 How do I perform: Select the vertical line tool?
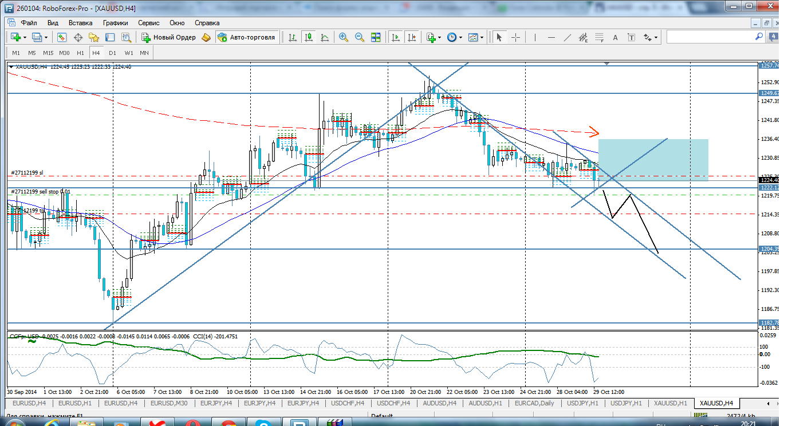(535, 37)
